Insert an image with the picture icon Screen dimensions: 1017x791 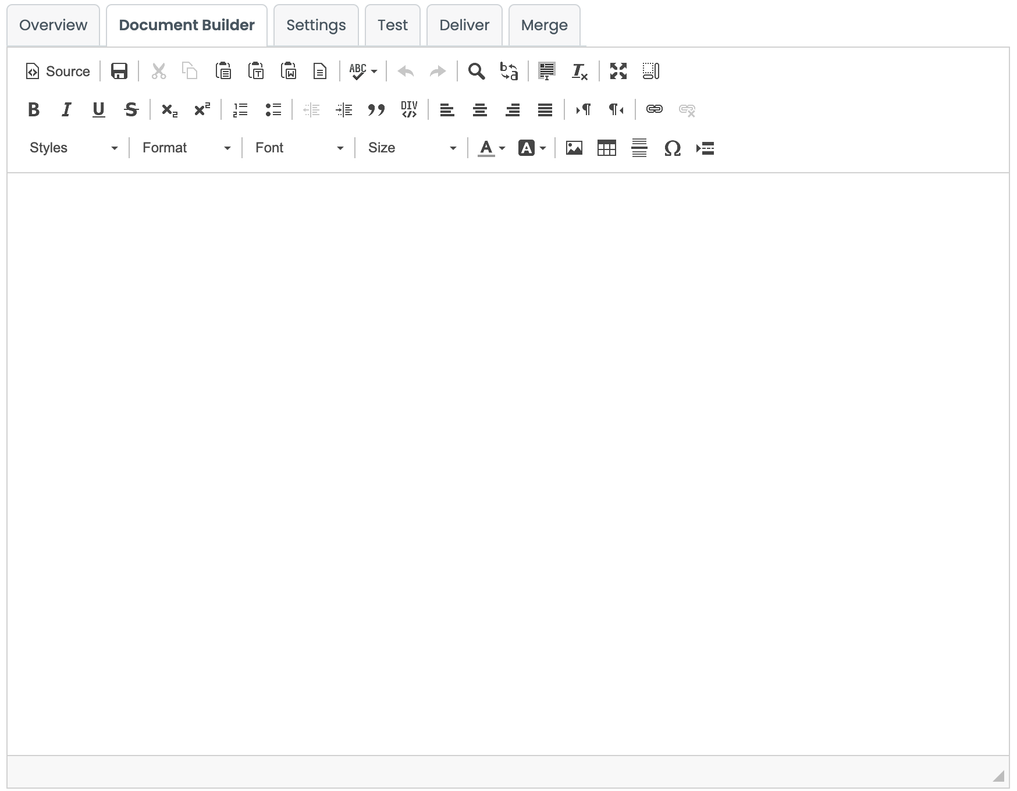click(x=574, y=148)
